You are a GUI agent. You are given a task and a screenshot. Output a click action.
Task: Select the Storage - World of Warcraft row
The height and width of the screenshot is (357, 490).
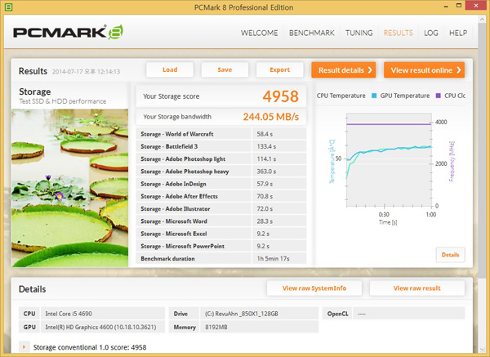221,134
